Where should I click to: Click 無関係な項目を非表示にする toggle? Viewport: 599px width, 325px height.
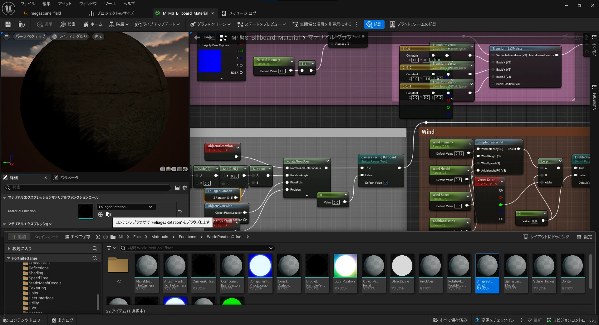point(322,24)
